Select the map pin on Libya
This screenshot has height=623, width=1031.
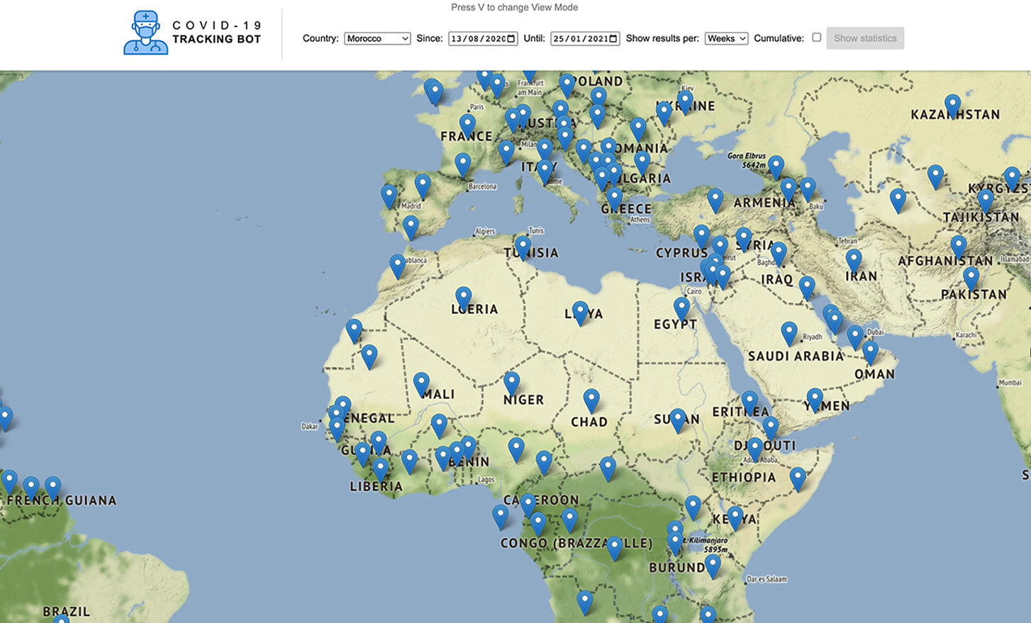[x=580, y=313]
